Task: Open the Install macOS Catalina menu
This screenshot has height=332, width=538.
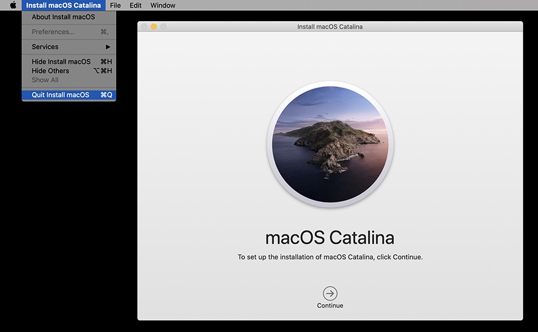Action: pyautogui.click(x=64, y=5)
